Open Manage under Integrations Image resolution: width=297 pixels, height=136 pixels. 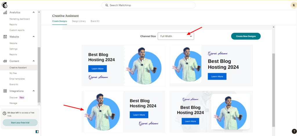(13, 103)
